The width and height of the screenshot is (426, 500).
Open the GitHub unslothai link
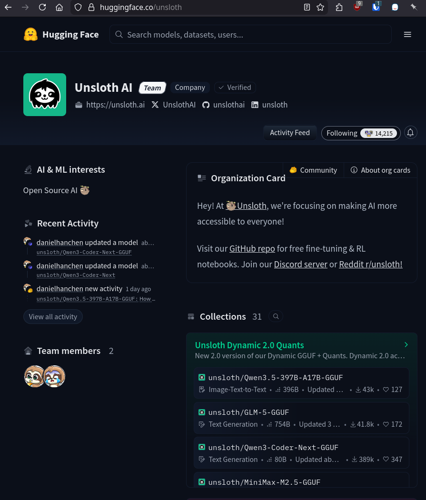coord(223,105)
